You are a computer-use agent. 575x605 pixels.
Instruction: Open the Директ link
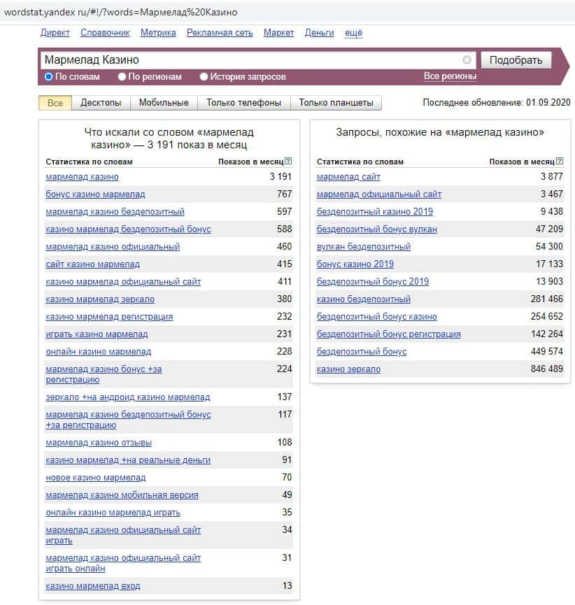(55, 33)
